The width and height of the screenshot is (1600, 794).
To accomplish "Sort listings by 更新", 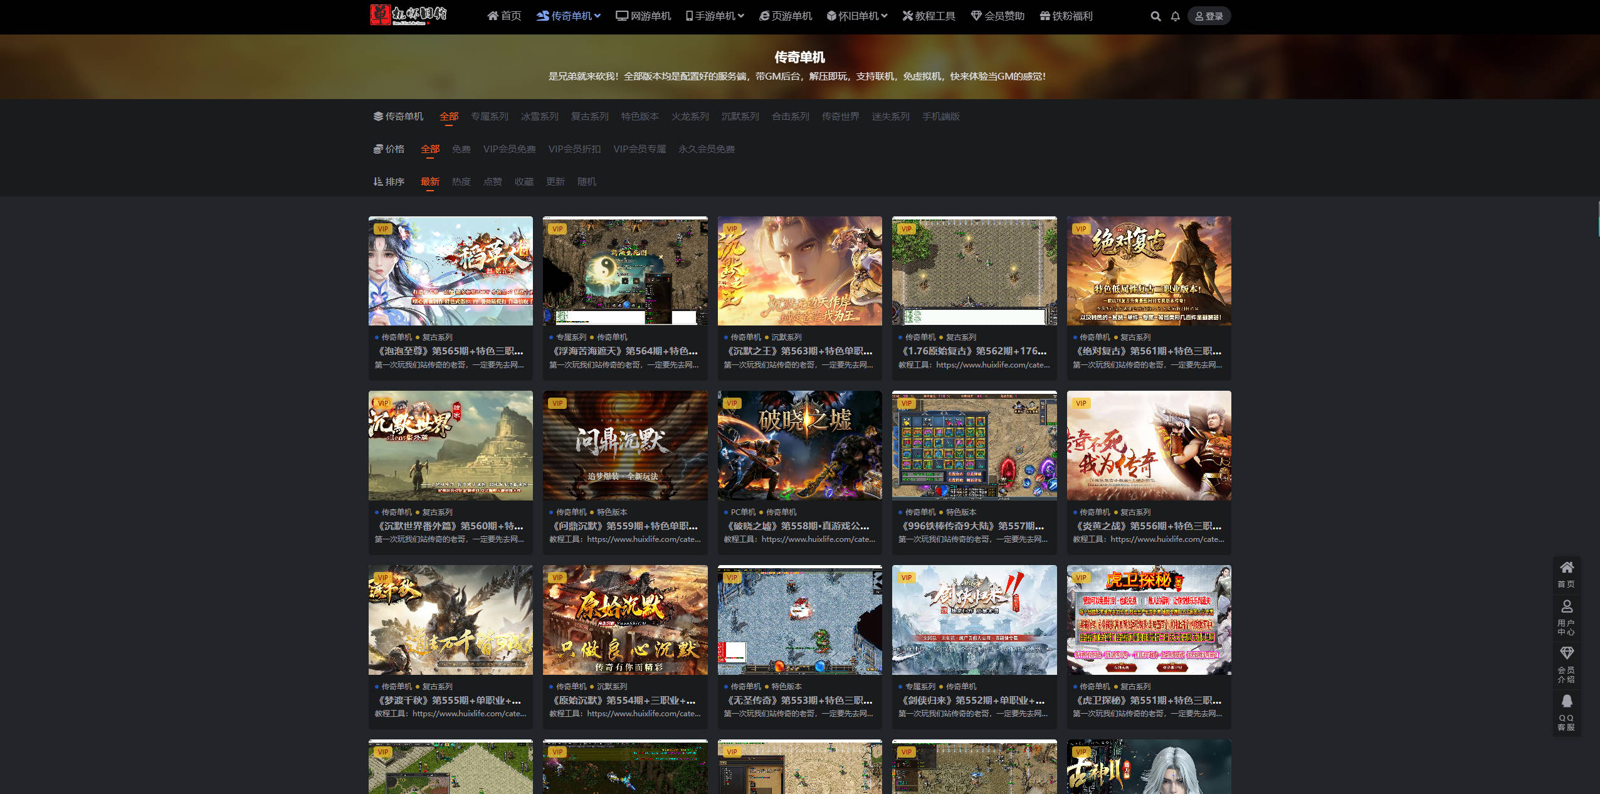I will tap(555, 182).
